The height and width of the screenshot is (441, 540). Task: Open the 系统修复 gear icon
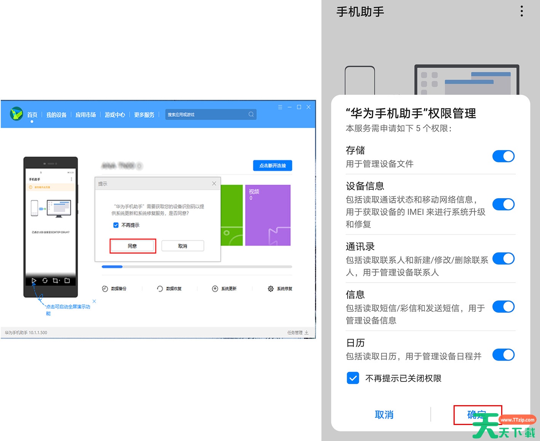270,289
